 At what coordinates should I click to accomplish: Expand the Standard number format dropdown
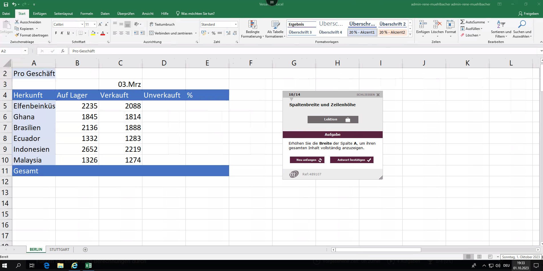pos(236,24)
